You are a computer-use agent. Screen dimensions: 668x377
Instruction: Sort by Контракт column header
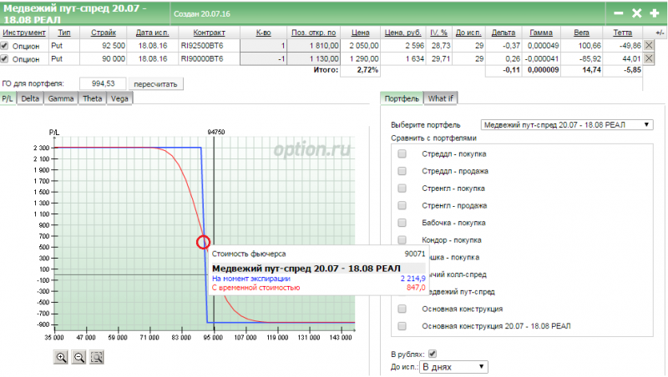210,33
